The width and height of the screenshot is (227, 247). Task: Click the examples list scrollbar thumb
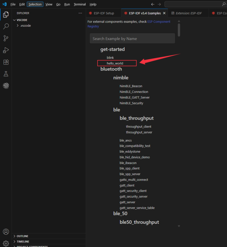[179, 30]
